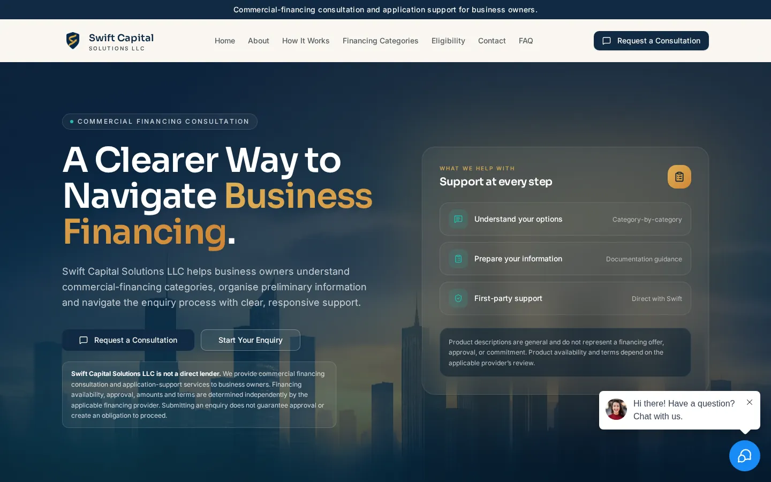Click the Commercial Financing Consultation badge

point(160,122)
